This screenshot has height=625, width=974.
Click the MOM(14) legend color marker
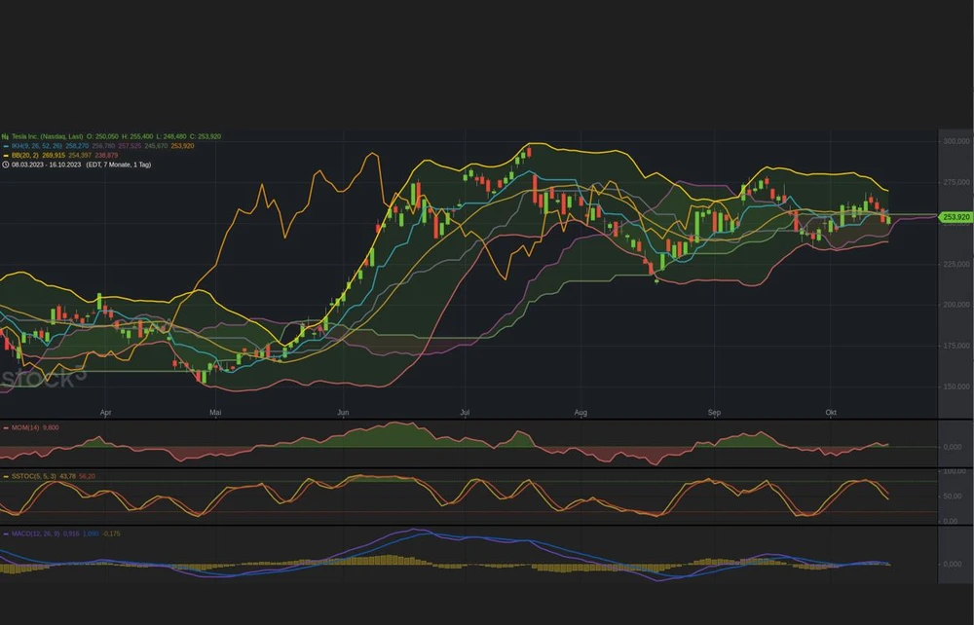point(5,427)
